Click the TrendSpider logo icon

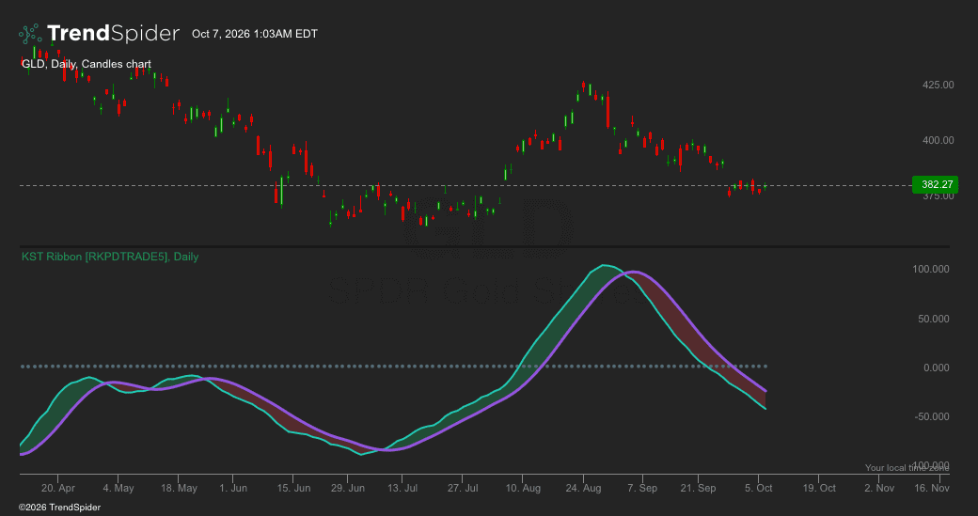(x=30, y=34)
